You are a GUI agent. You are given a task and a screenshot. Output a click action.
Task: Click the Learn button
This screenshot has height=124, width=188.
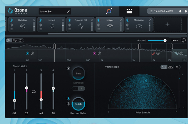point(175,40)
